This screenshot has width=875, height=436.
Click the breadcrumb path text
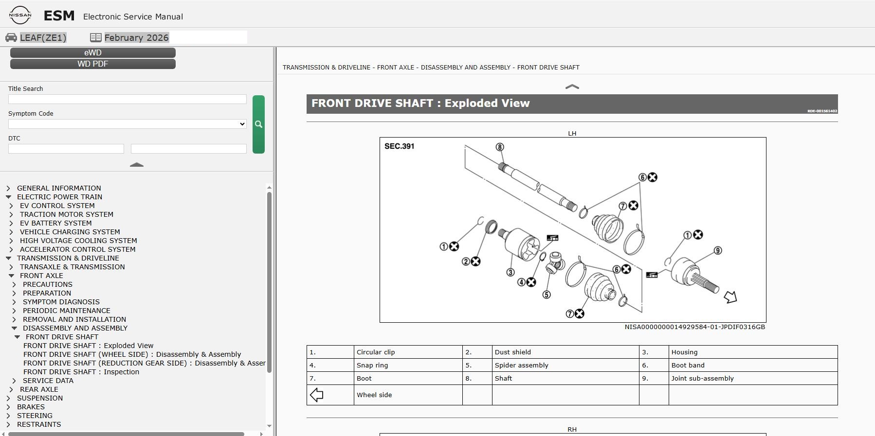(431, 67)
